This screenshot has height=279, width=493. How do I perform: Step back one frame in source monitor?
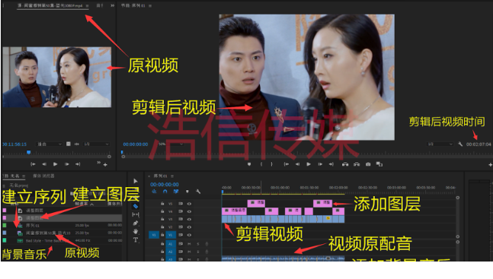point(44,164)
